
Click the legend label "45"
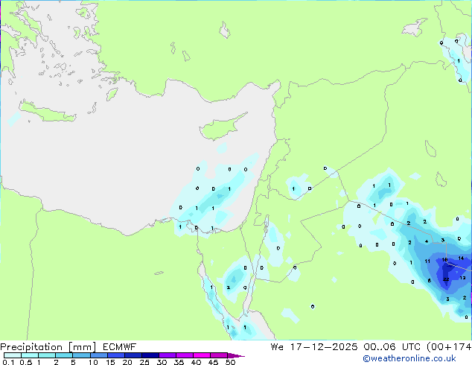pos(213,362)
